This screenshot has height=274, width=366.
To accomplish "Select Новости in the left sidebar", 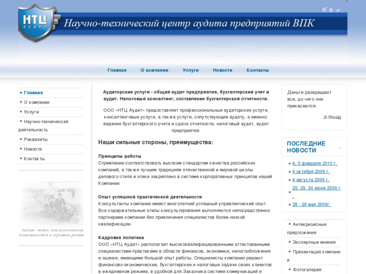I will point(33,149).
